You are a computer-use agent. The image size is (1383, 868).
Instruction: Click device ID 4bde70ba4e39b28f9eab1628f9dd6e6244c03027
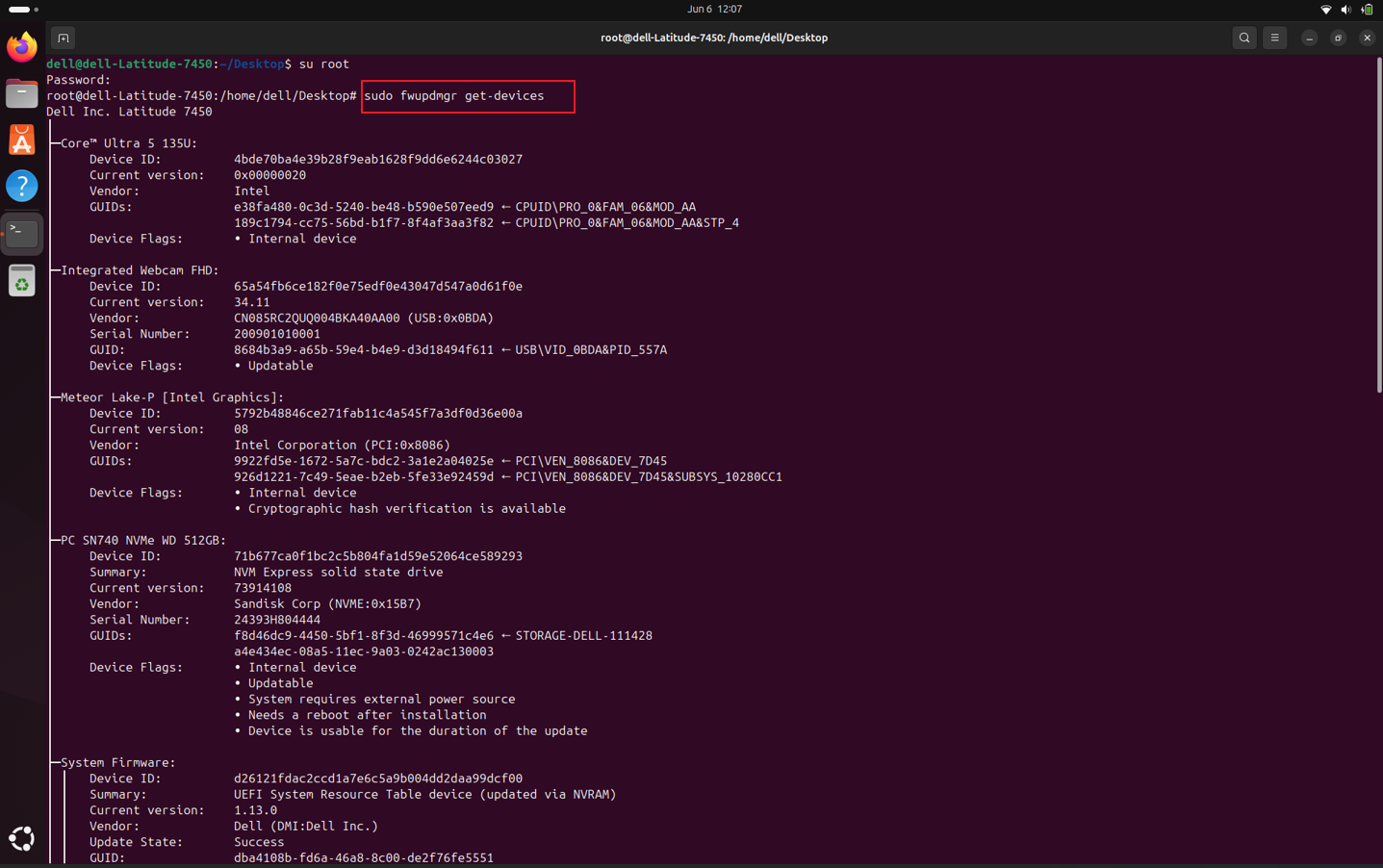tap(378, 159)
